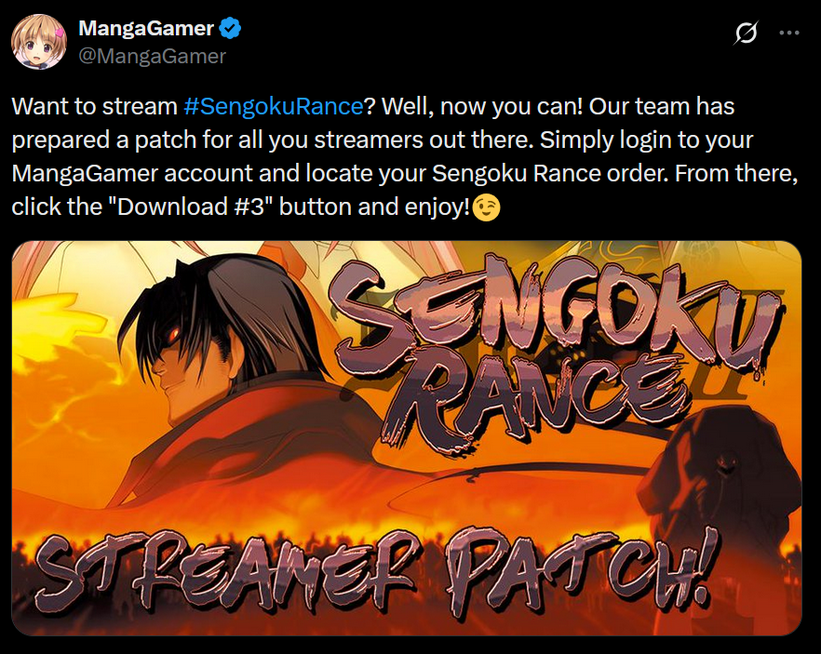This screenshot has width=821, height=654.
Task: Click the winking face emoji
Action: pyautogui.click(x=486, y=207)
